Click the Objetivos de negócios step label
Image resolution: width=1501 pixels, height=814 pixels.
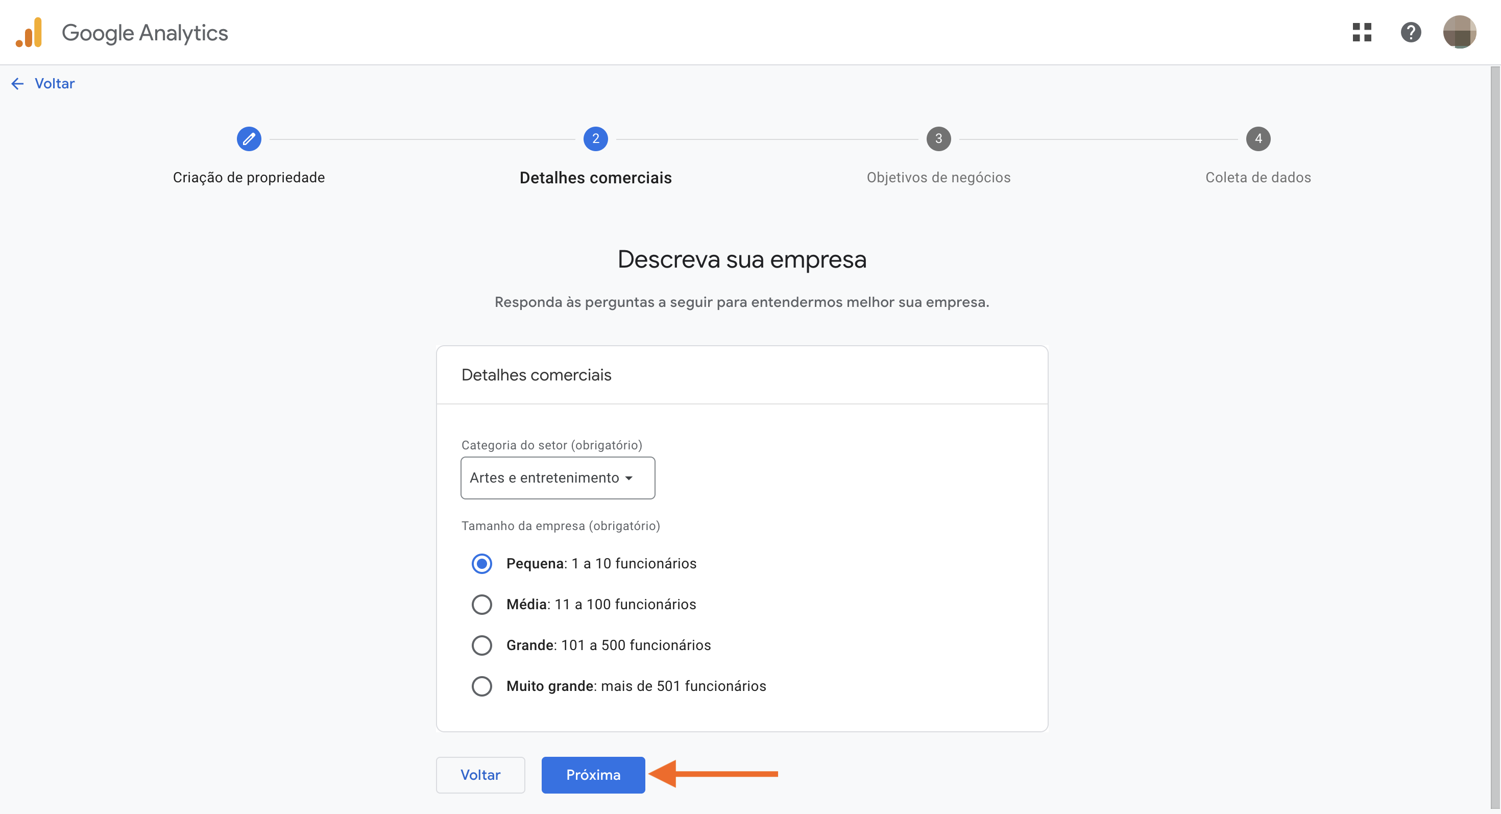(938, 177)
